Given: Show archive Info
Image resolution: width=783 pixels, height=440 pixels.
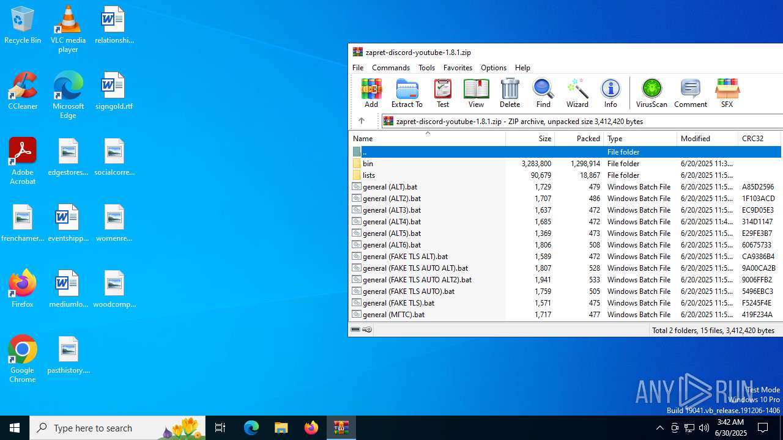Looking at the screenshot, I should [610, 94].
